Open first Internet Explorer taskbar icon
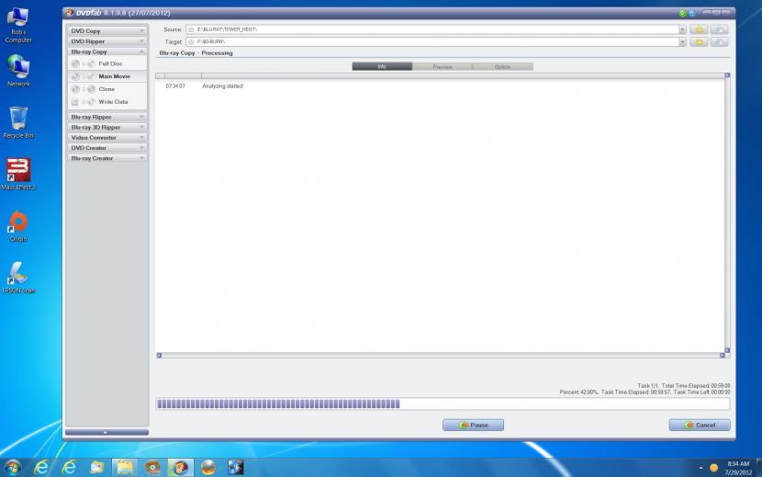This screenshot has height=477, width=762. click(42, 467)
